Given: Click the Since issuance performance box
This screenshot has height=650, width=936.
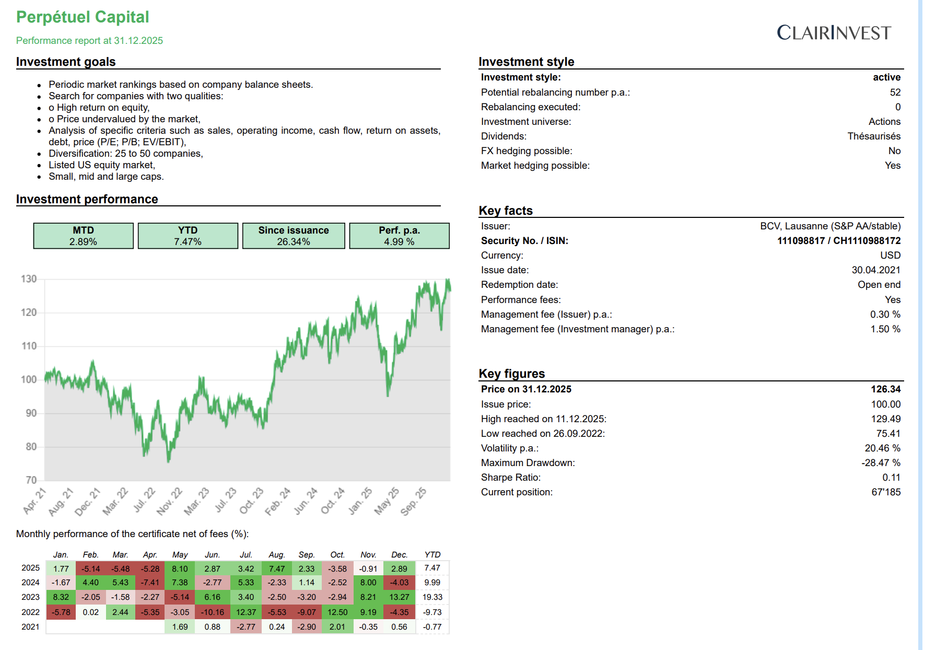Looking at the screenshot, I should (294, 236).
